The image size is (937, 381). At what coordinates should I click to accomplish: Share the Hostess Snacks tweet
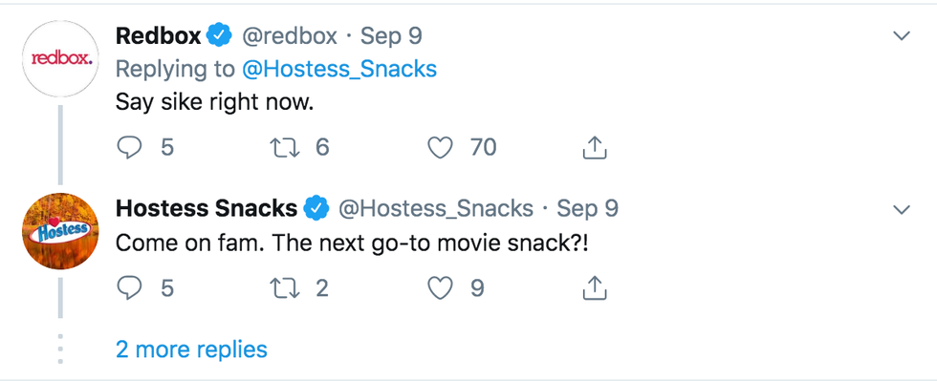[x=595, y=289]
